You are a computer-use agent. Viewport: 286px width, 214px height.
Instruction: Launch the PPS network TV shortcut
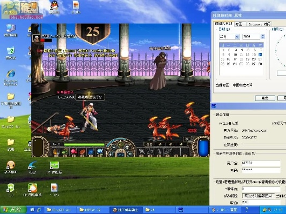[x=33, y=190]
